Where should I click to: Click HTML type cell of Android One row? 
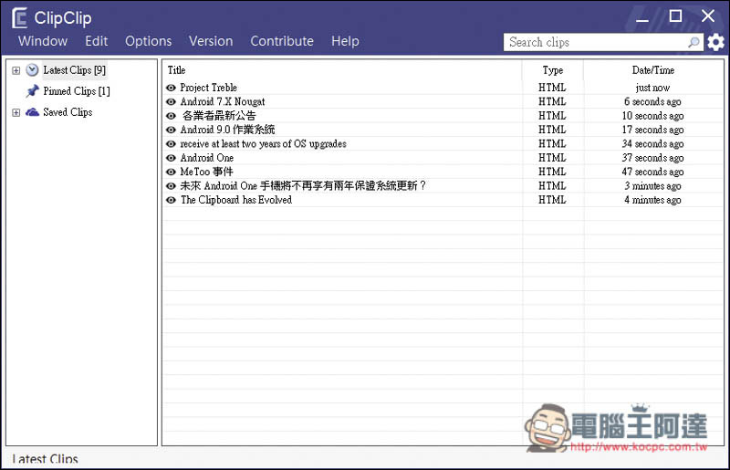click(x=552, y=158)
